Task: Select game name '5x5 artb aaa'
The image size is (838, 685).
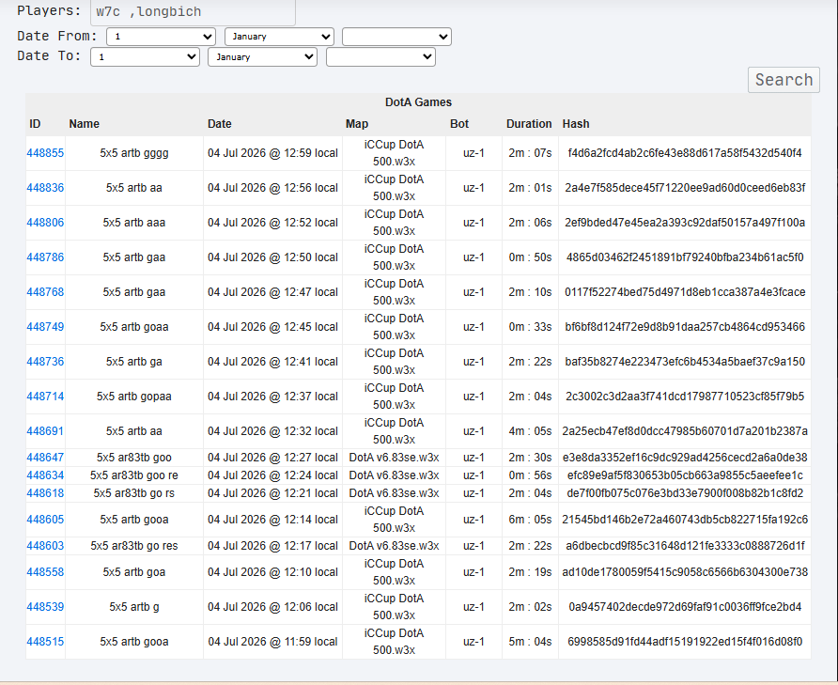Action: pos(134,223)
